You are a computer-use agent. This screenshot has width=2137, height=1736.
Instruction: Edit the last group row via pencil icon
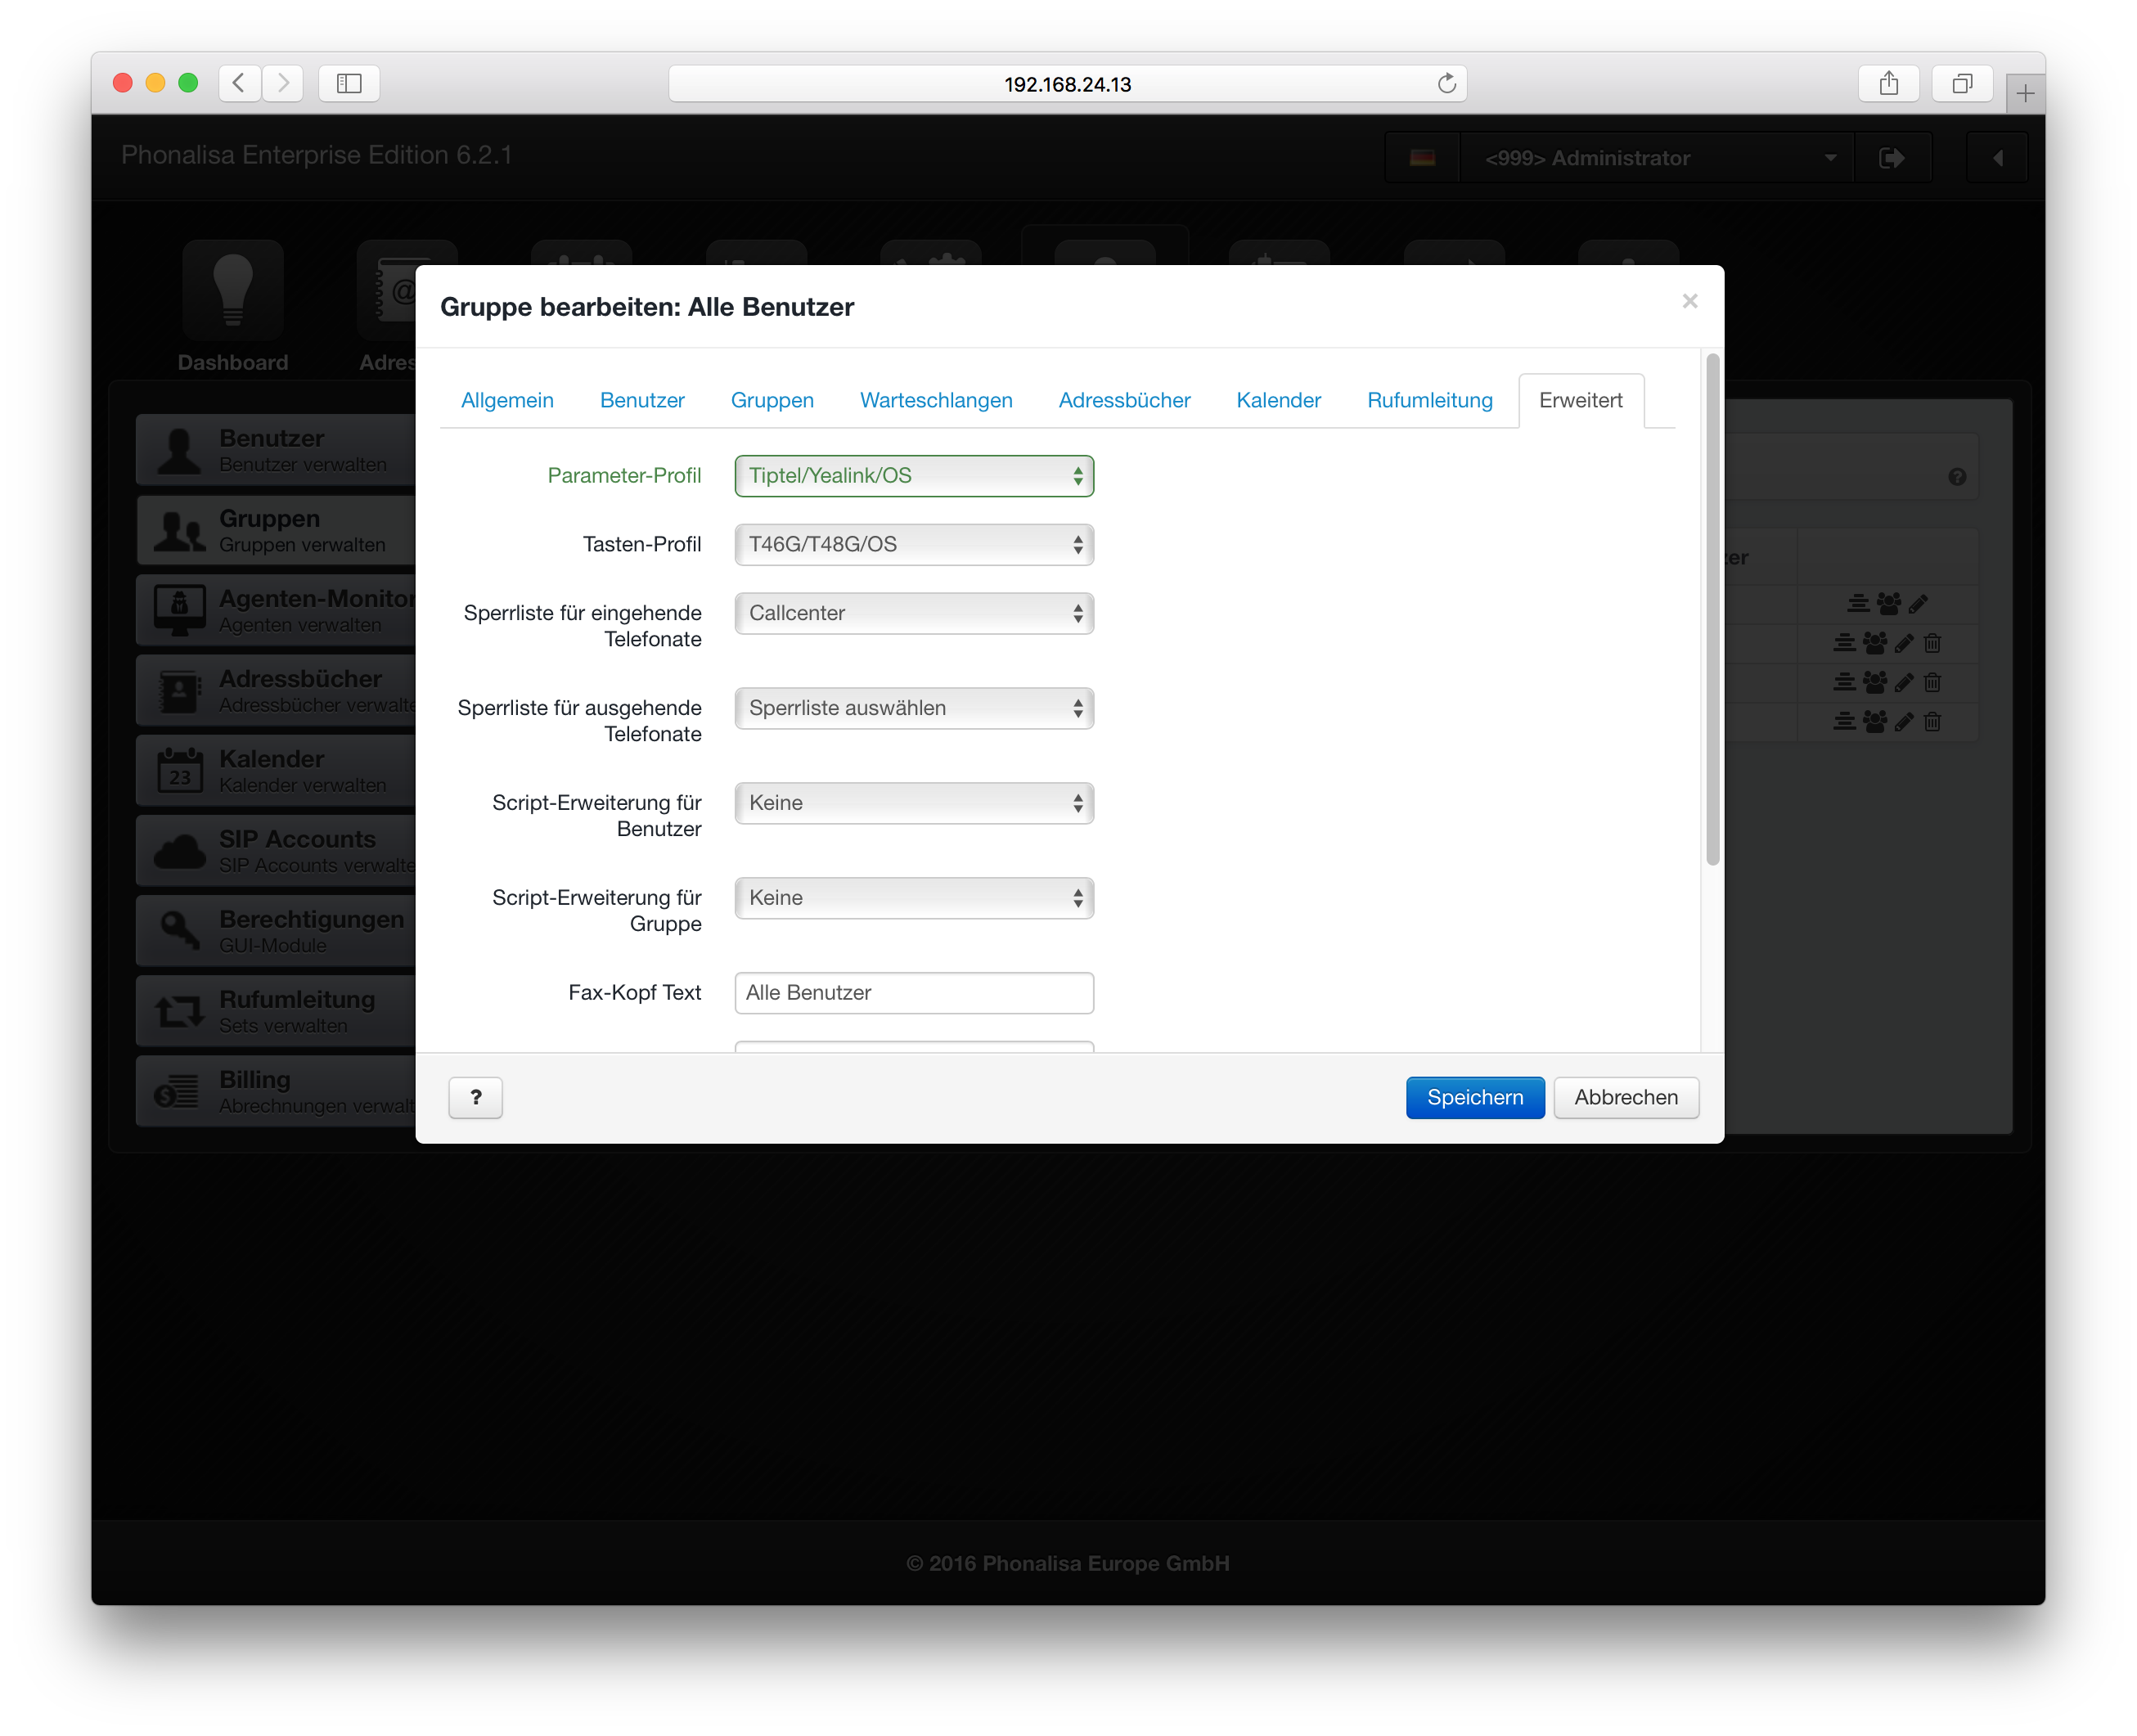point(1903,721)
